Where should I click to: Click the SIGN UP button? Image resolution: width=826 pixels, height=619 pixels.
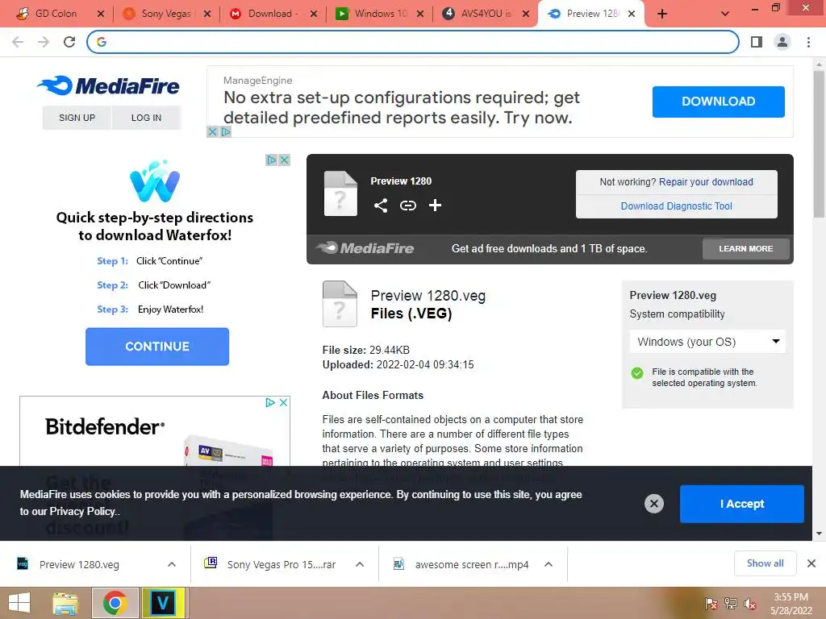77,118
